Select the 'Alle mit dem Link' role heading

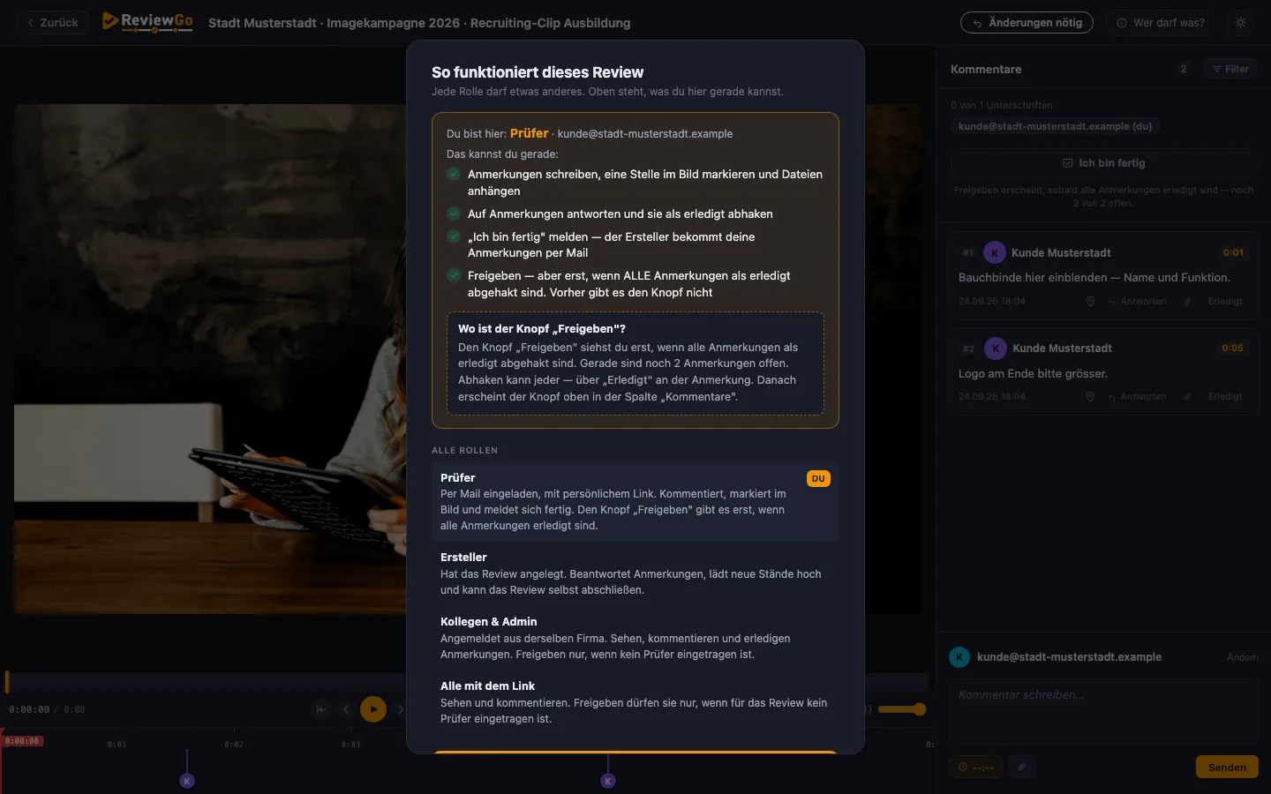488,686
